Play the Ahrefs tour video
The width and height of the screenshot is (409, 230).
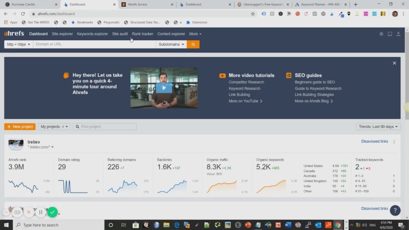click(164, 88)
